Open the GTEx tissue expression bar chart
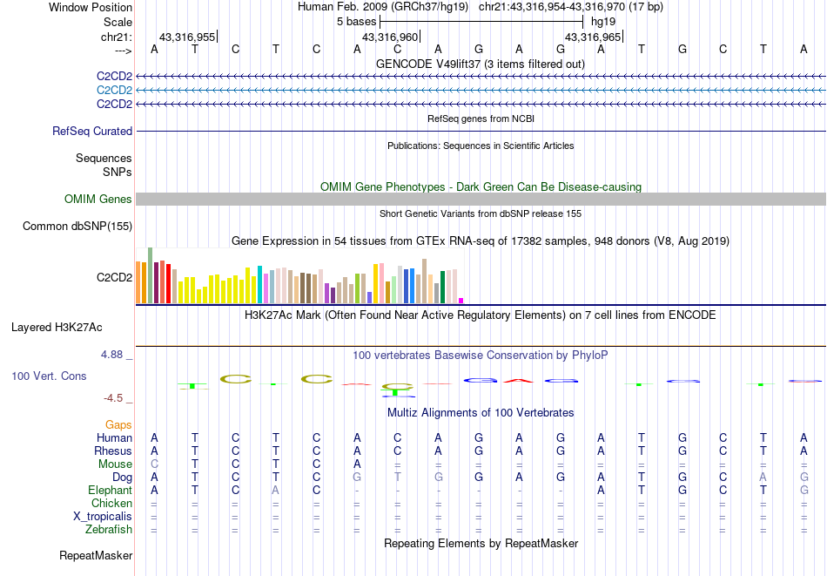The width and height of the screenshot is (827, 576). coord(299,275)
